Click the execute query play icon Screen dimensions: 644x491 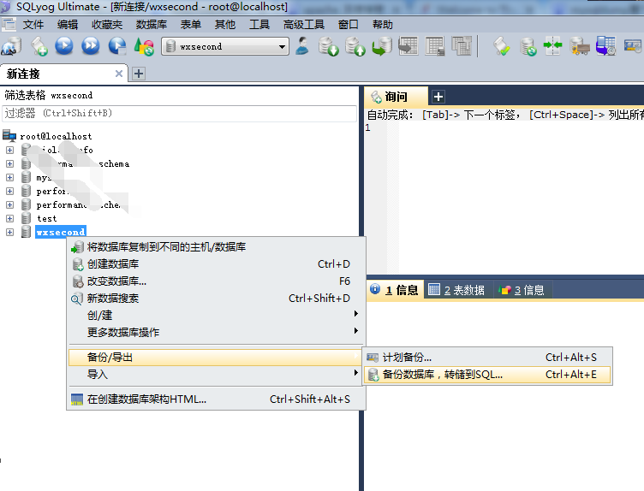tap(64, 46)
